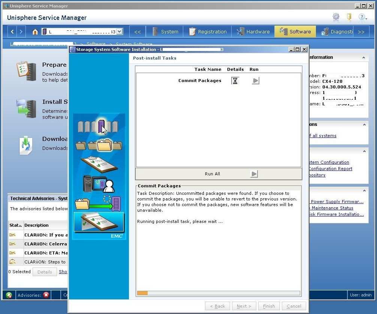Show more tabs with >> button
This screenshot has height=314, width=377.
click(x=361, y=32)
